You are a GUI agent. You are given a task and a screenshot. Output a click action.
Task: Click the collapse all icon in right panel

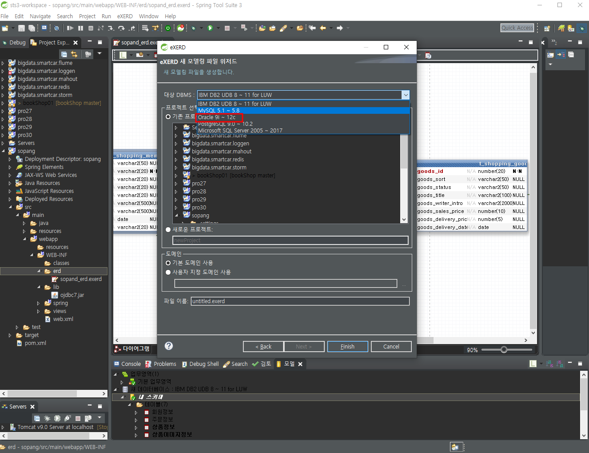pyautogui.click(x=571, y=54)
